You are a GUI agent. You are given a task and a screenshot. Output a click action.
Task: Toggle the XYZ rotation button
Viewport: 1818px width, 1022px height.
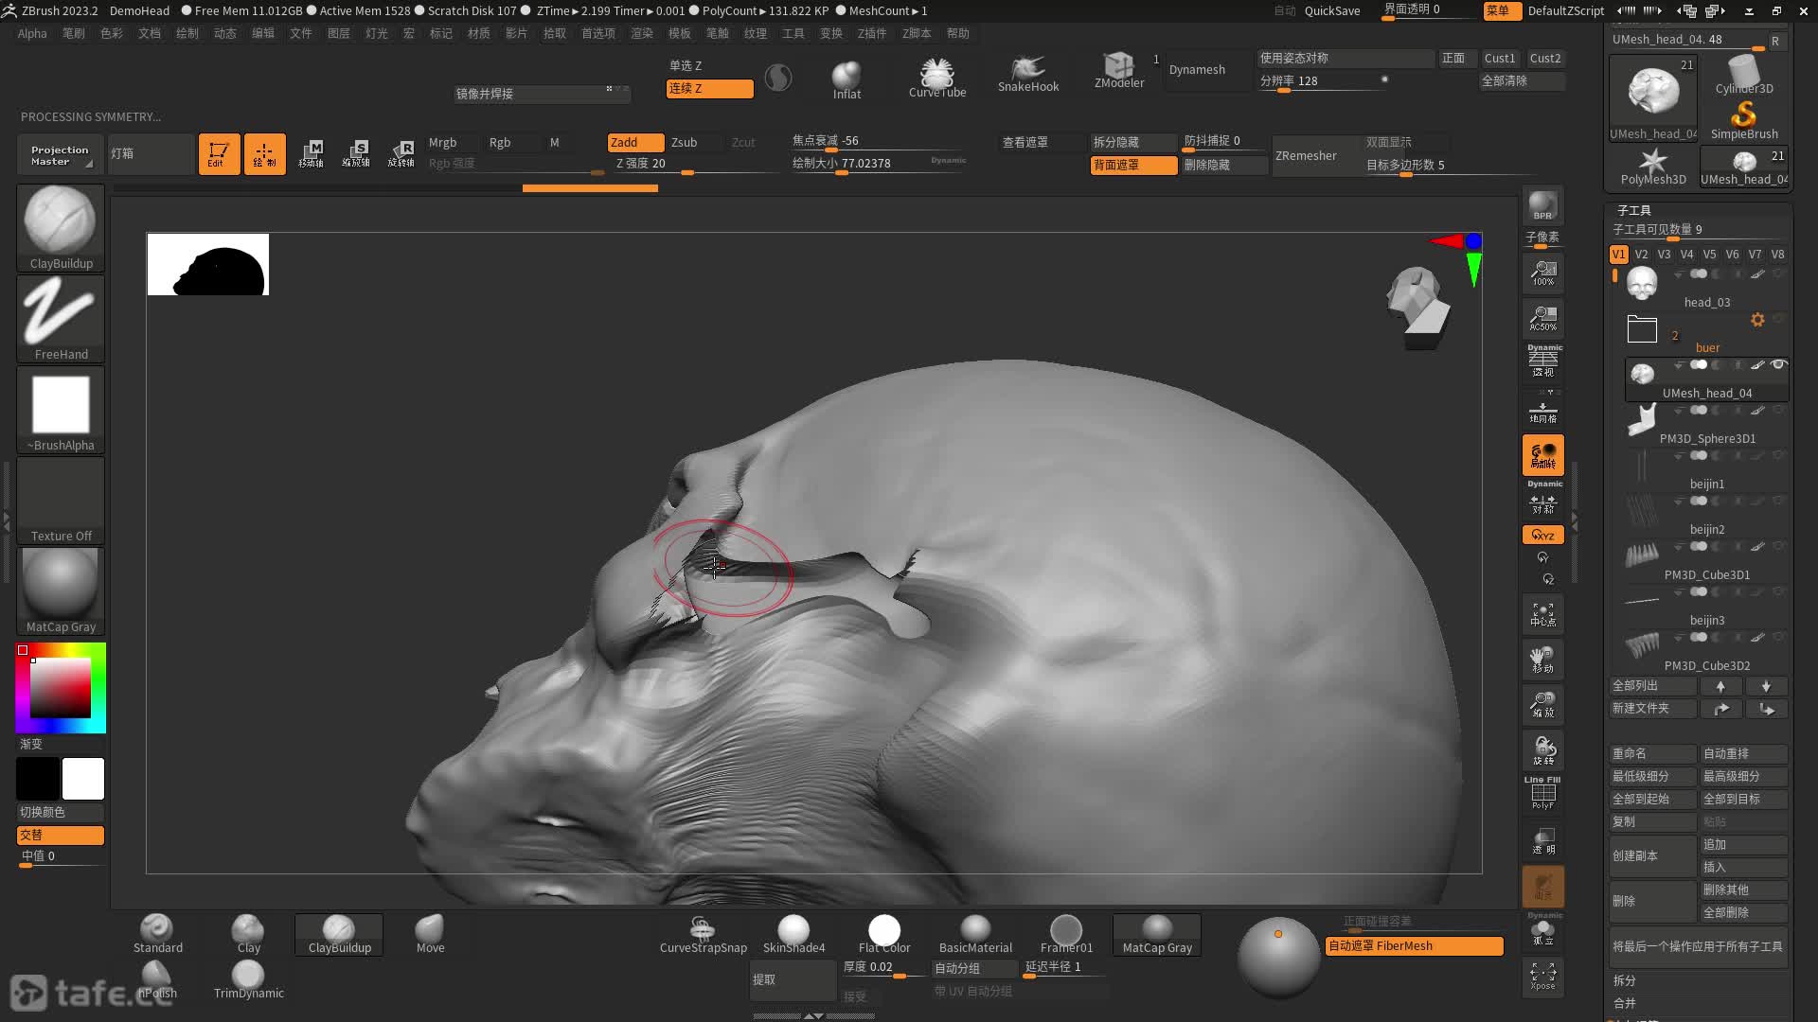pos(1542,535)
